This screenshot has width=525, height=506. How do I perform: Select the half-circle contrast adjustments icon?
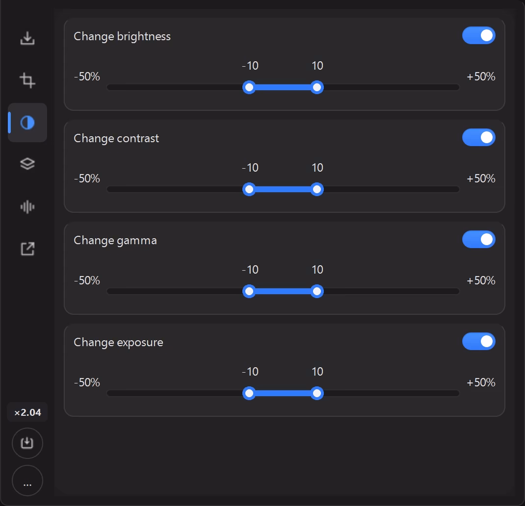click(x=27, y=123)
